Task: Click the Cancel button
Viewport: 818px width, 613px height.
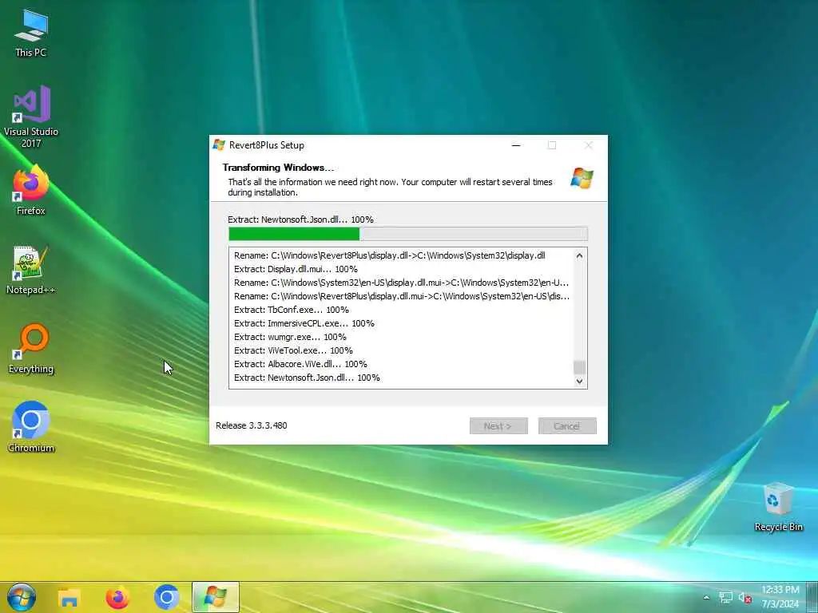Action: pos(567,426)
